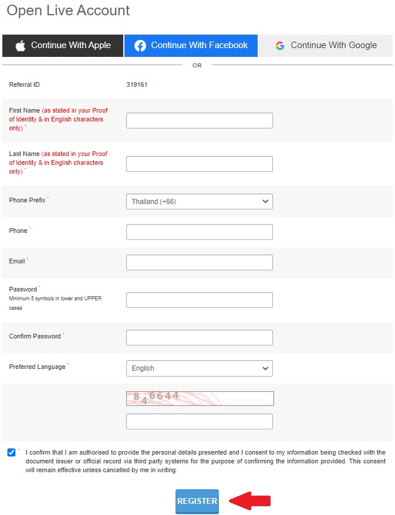Click the Confirm Password field

(200, 337)
